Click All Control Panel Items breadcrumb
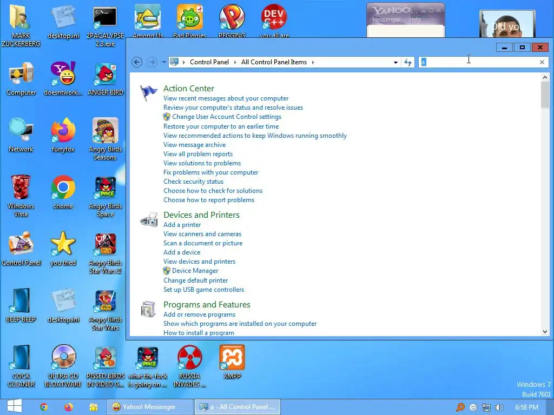The image size is (554, 415). (274, 62)
